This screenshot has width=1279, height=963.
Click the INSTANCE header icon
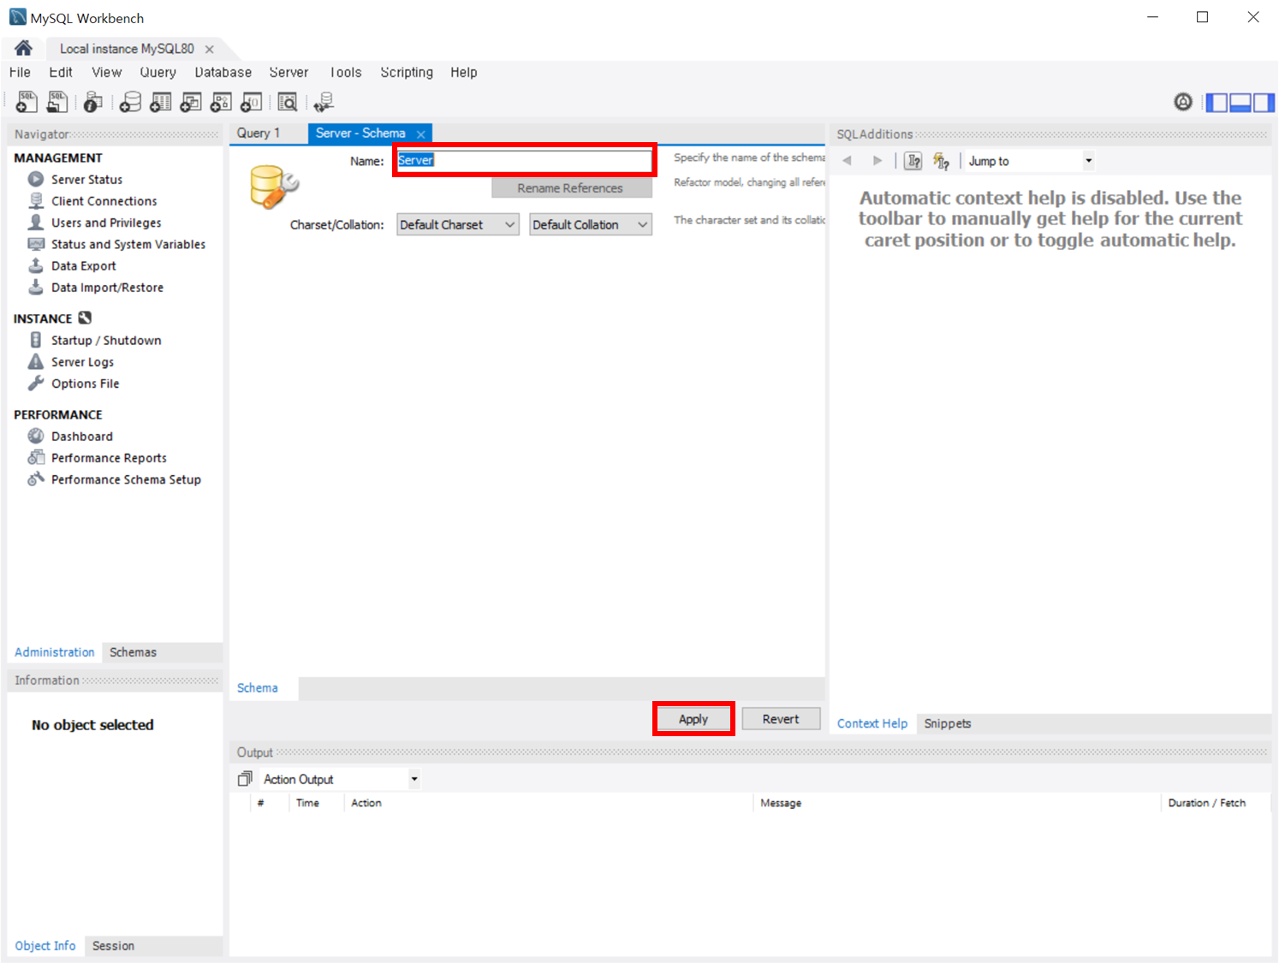85,318
